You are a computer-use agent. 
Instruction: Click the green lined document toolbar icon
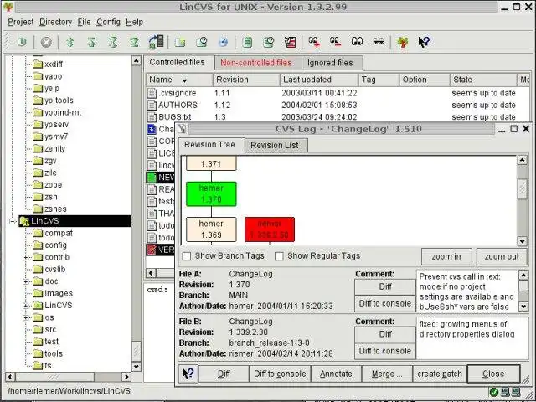click(x=247, y=42)
